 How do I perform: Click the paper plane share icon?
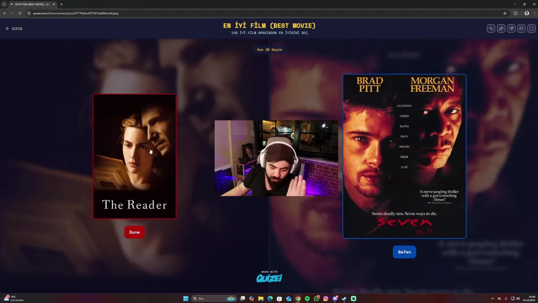coord(511,29)
